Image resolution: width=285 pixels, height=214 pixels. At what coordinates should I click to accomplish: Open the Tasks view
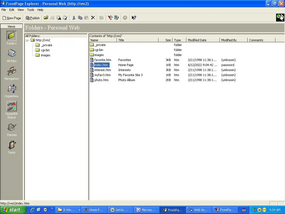click(12, 147)
